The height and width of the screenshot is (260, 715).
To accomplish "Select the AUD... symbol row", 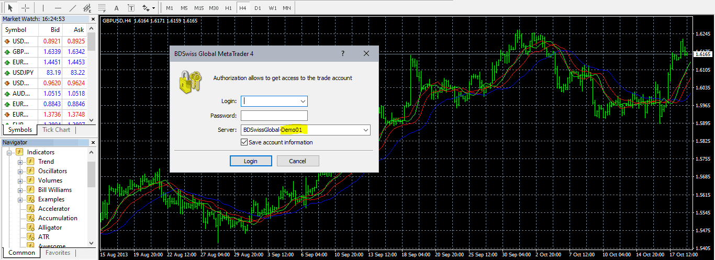I will 44,93.
